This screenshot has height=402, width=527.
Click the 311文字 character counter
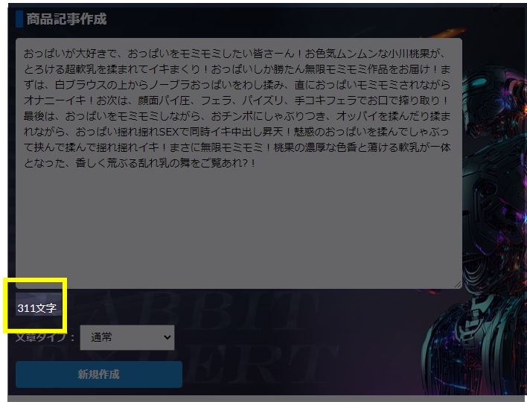pyautogui.click(x=36, y=307)
